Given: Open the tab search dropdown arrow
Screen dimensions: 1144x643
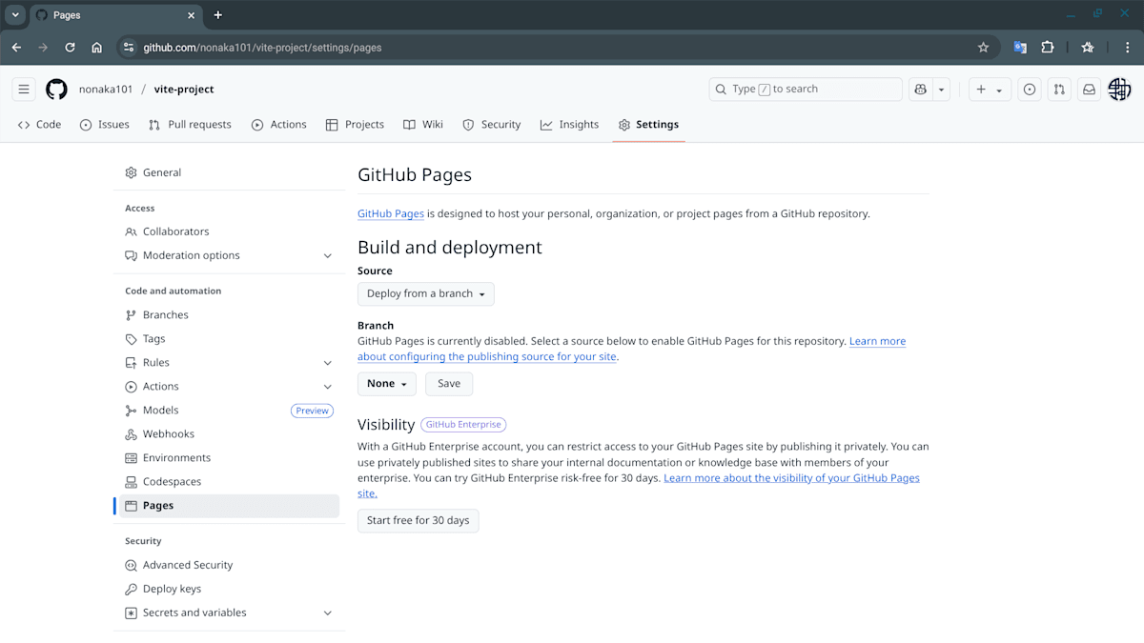Looking at the screenshot, I should [15, 15].
